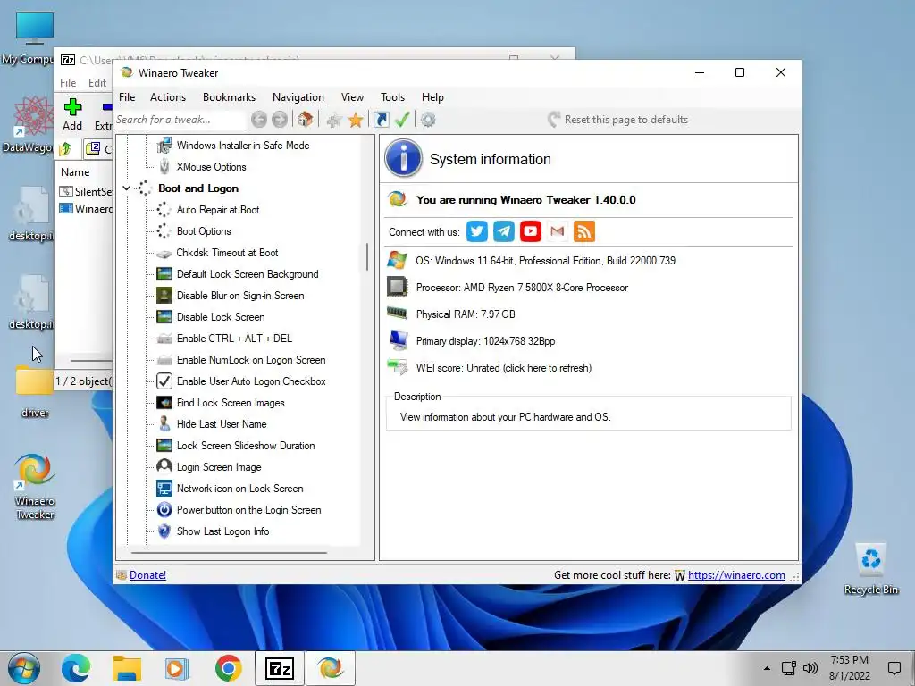Select Disable Blur on Sign-in Screen
The width and height of the screenshot is (915, 686).
coord(240,296)
